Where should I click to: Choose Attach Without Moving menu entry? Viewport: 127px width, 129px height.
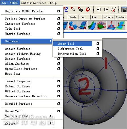click(23, 54)
